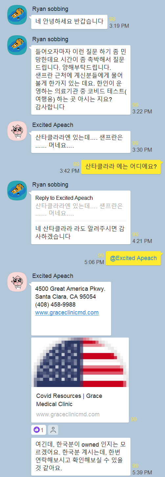Viewport: 165px width, 477px height.
Task: Click Ryan sobbing's avatar on the reply message
Action: 17,191
